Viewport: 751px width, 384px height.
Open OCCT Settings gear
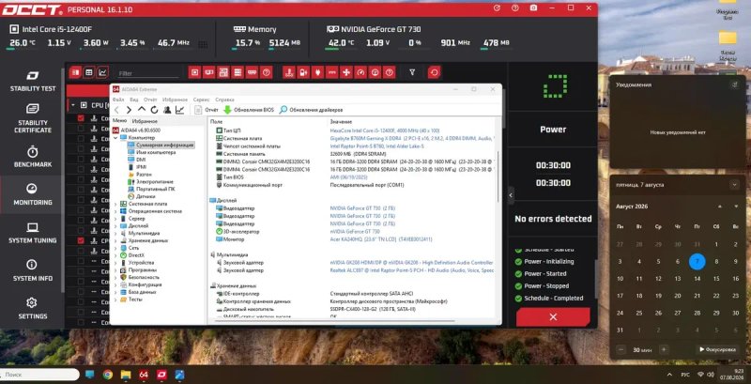click(33, 308)
